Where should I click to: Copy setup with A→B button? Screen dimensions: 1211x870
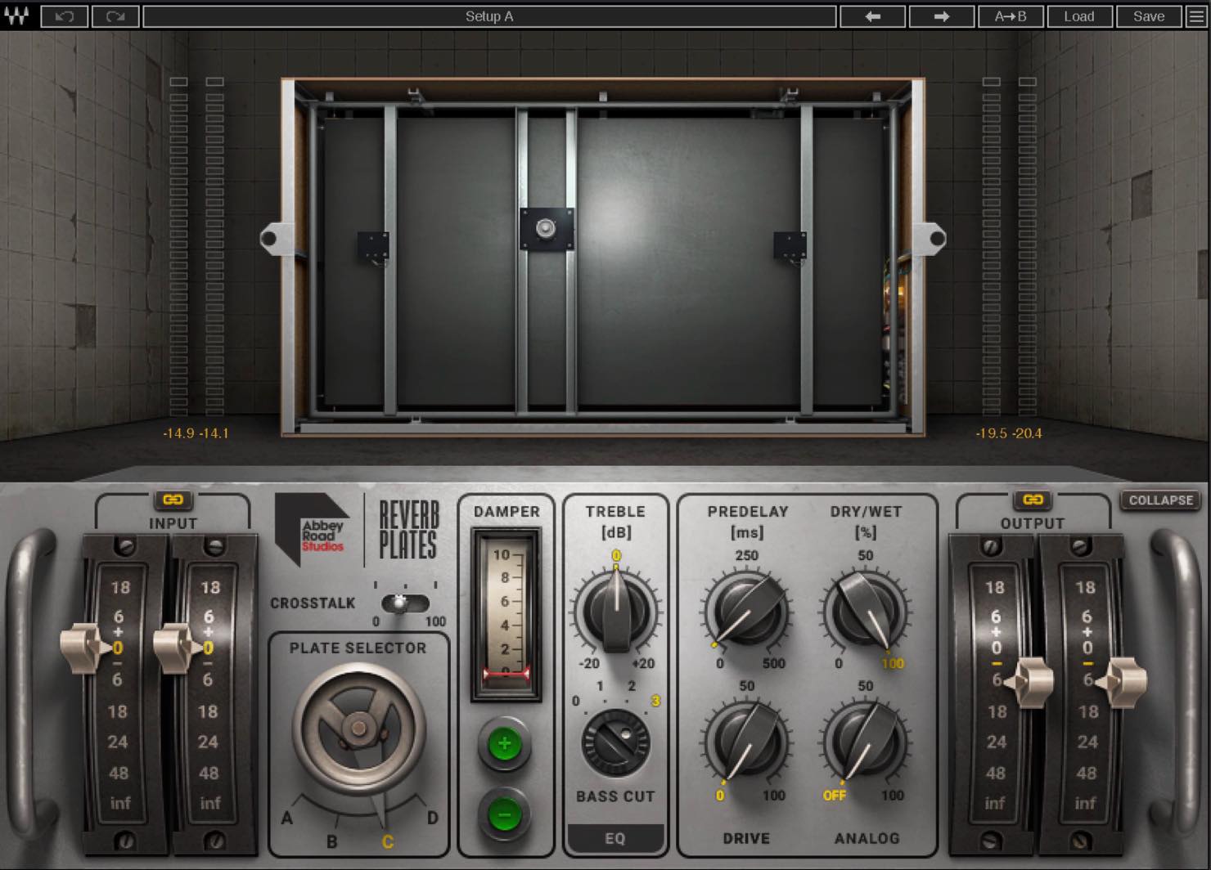[1010, 16]
